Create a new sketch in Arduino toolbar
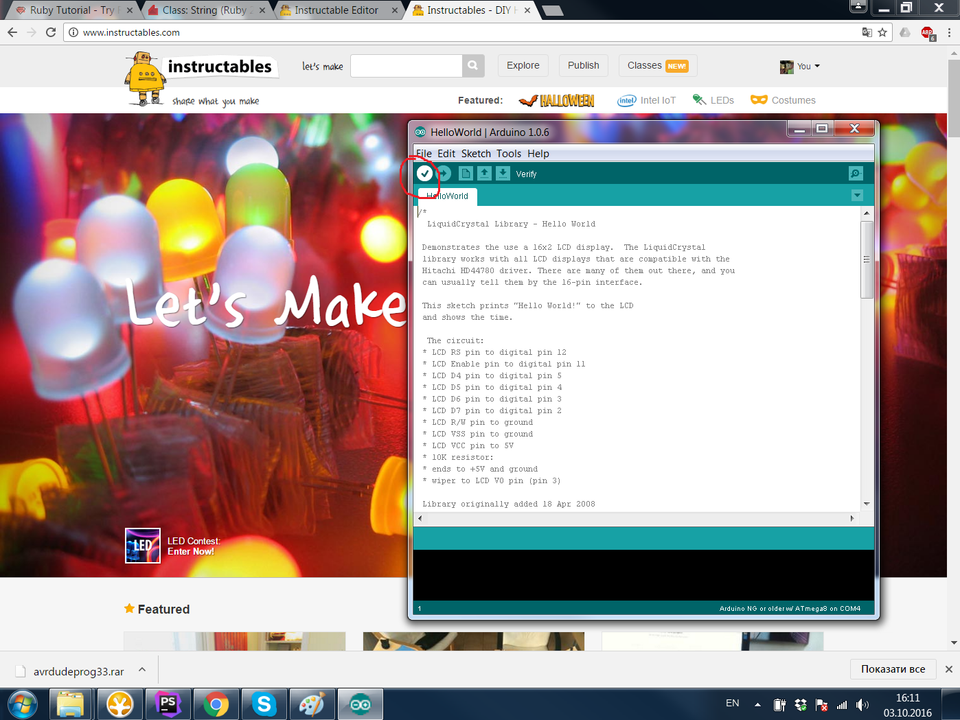Viewport: 960px width, 720px height. (466, 174)
